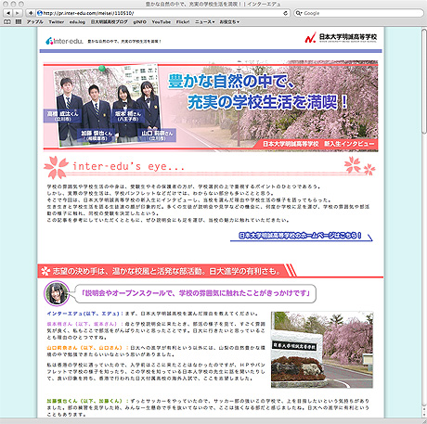Open the Top Sites grid icon
The image size is (427, 424).
click(19, 21)
